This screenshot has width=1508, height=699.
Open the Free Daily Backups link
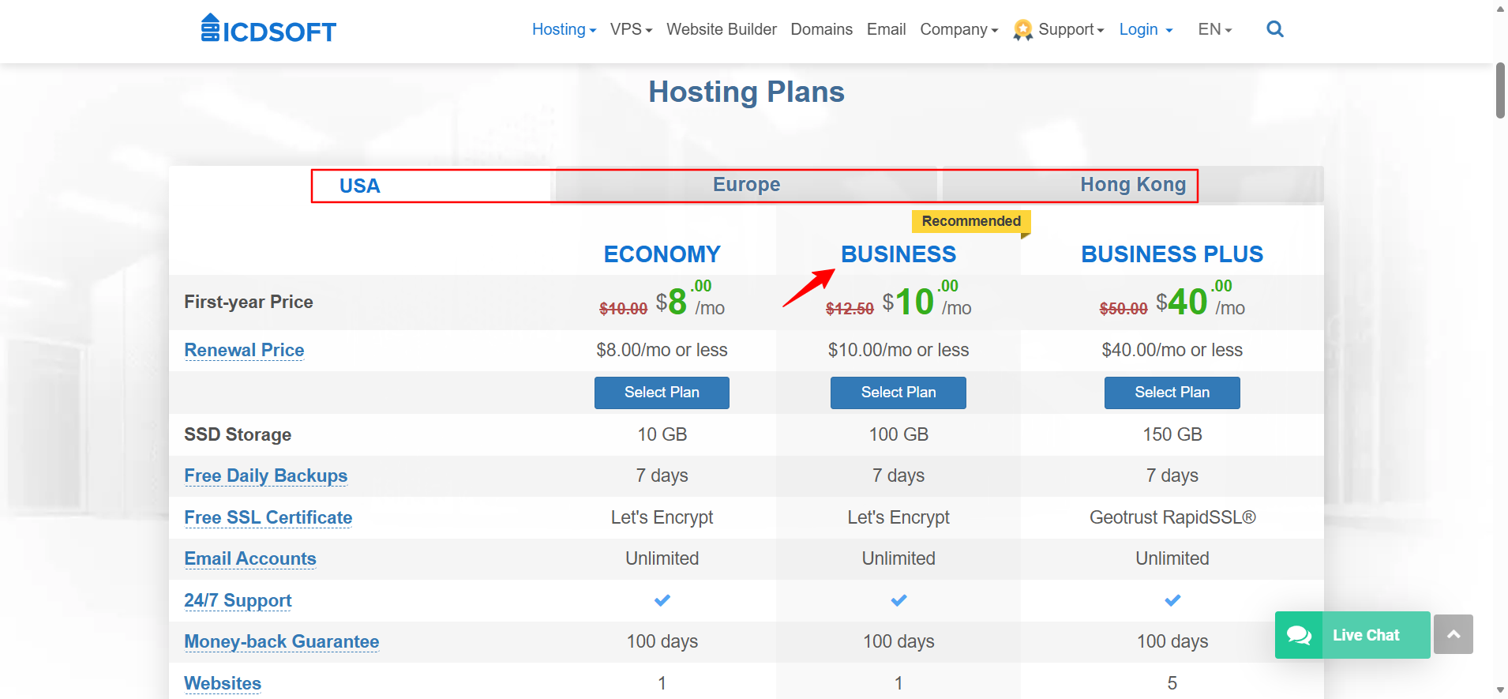[x=265, y=475]
